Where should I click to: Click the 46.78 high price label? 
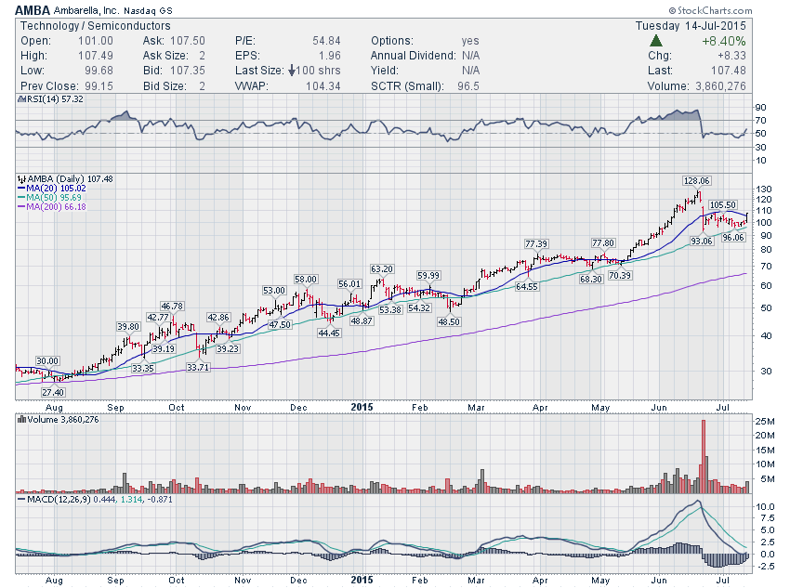172,307
